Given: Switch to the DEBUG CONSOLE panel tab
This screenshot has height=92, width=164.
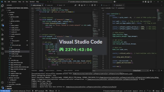Looking at the screenshot, I should pyautogui.click(x=50, y=71).
